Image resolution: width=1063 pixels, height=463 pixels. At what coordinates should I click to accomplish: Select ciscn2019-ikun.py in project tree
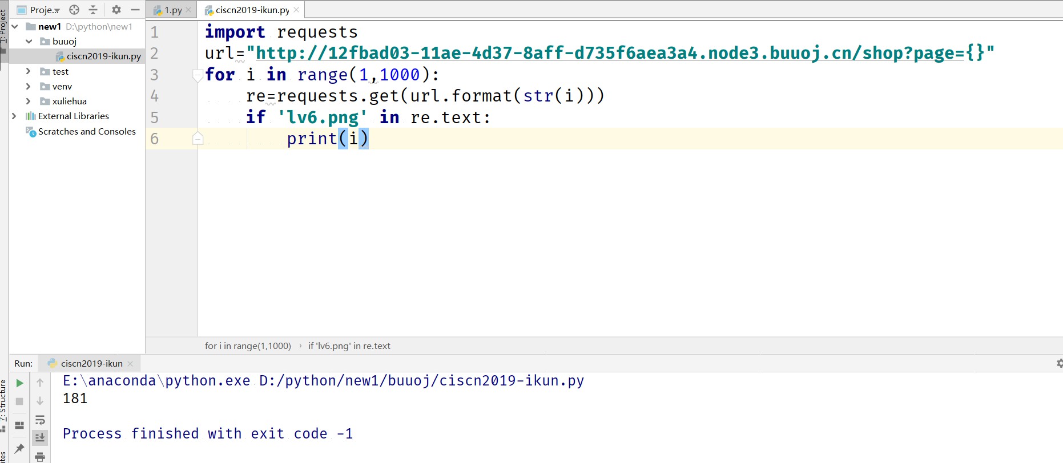click(77, 56)
